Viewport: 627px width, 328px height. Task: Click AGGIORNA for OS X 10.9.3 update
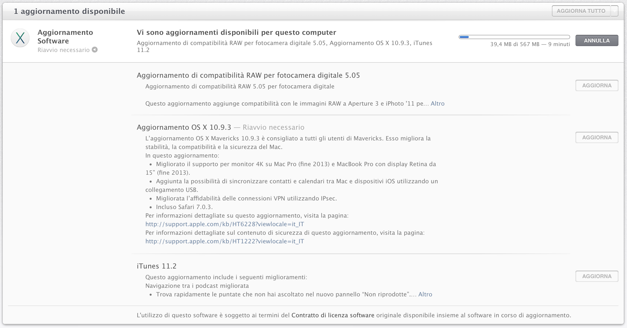[597, 137]
